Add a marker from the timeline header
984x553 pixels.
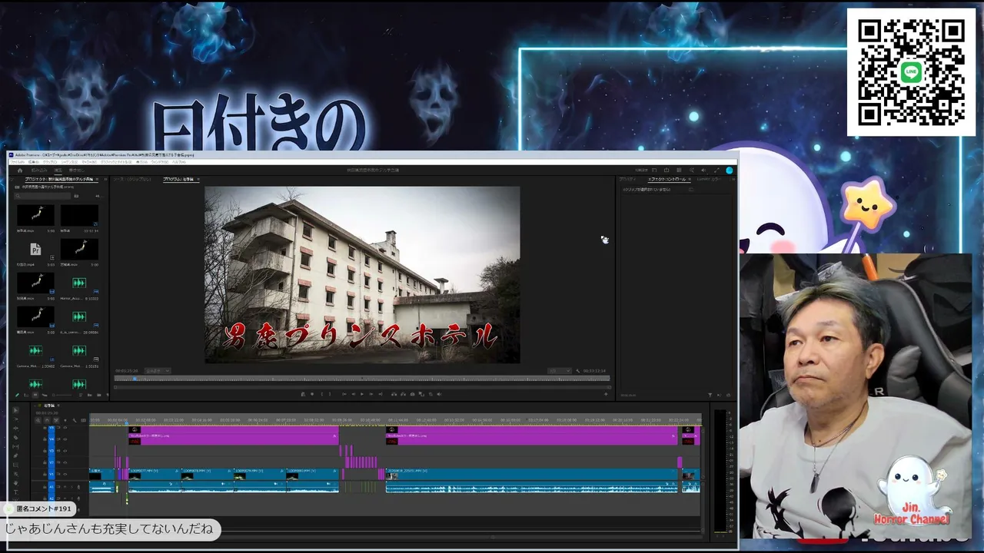pos(65,420)
